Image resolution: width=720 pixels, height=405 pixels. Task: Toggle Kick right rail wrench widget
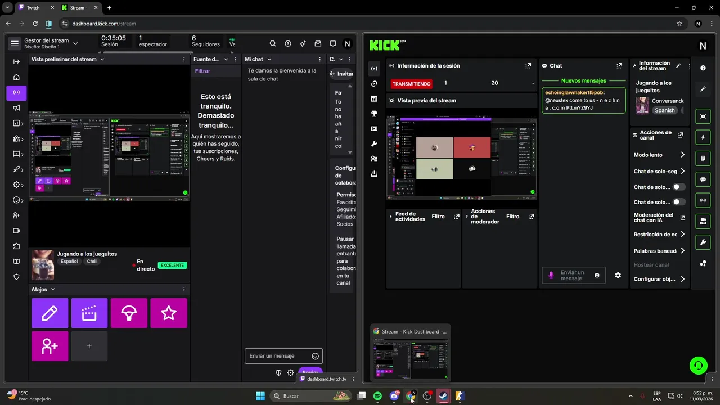click(703, 242)
